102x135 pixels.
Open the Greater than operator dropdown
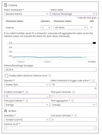tap(27, 85)
